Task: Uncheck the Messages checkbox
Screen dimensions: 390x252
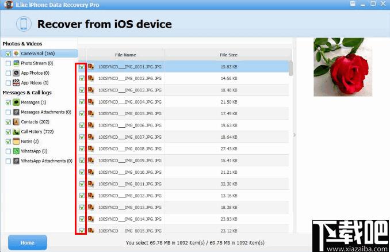Action: pos(8,102)
